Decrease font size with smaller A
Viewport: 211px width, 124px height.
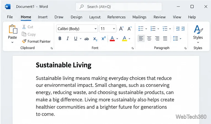pos(130,29)
